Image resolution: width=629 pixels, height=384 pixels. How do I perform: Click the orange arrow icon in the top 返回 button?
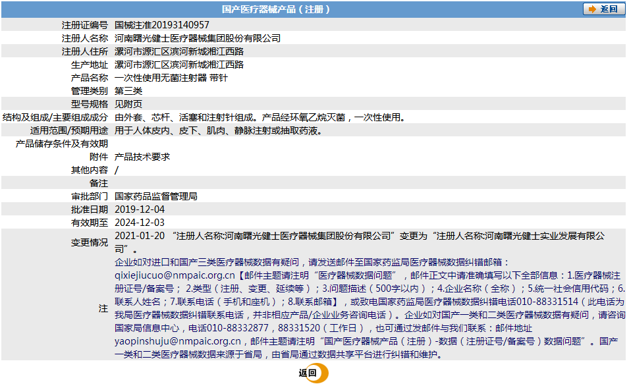[x=592, y=9]
